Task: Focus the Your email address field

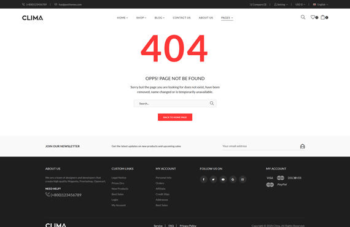Action: point(260,146)
